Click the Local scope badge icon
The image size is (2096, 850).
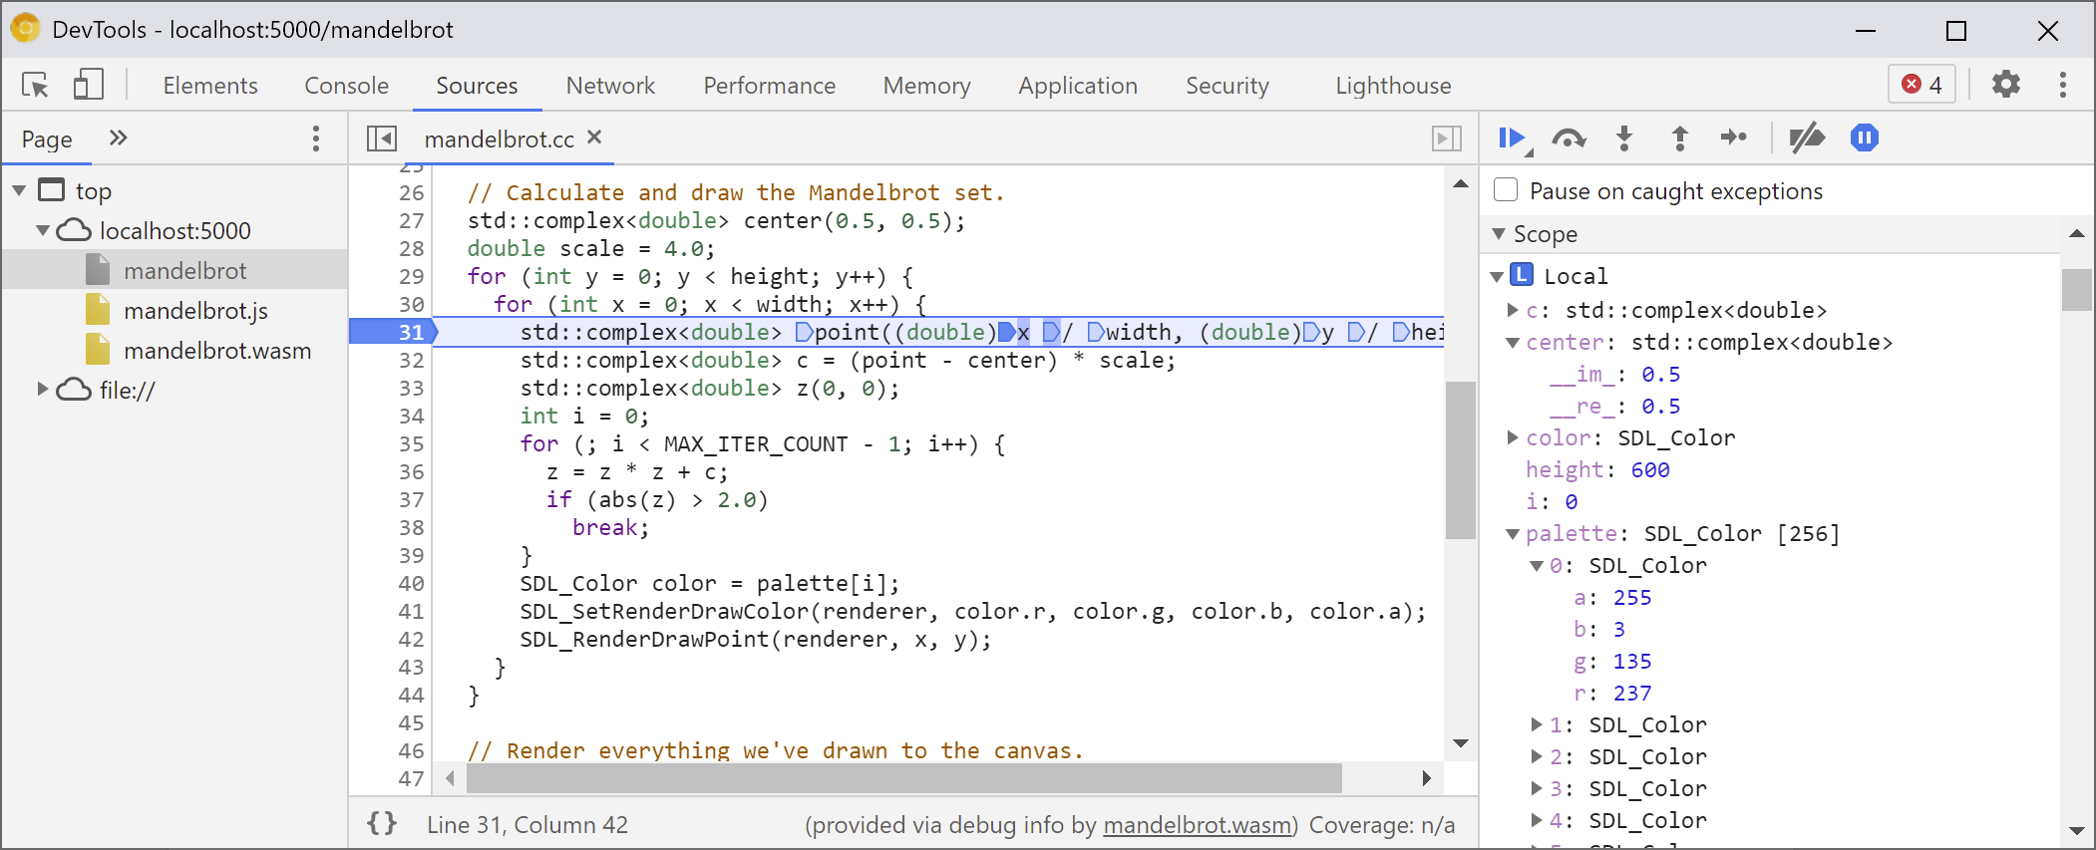1522,275
